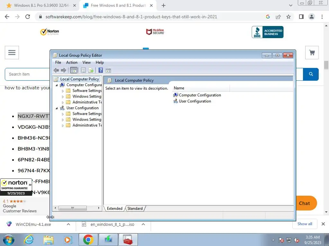Open Chrome tab search dropdown arrow
This screenshot has width=329, height=246.
click(x=290, y=5)
